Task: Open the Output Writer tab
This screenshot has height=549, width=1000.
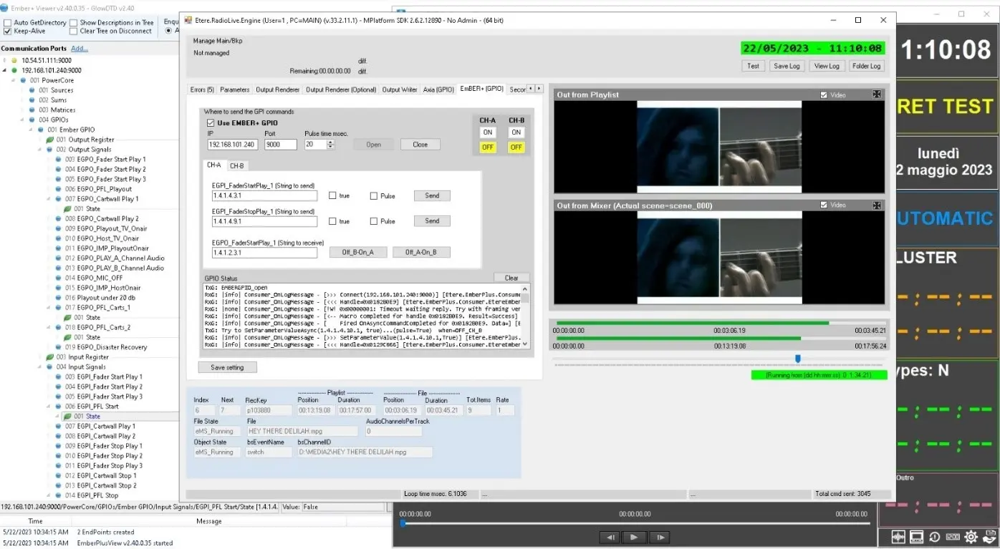Action: pyautogui.click(x=399, y=89)
